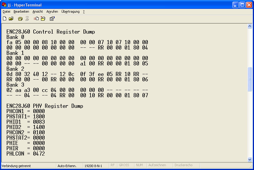254x170 pixels.
Task: Click the Receive file toolbar icon
Action: [x=43, y=19]
